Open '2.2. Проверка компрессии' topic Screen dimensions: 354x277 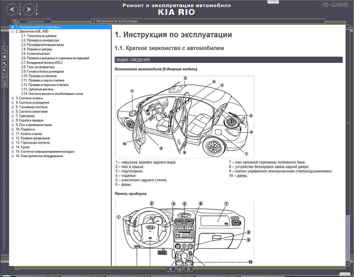tap(40, 40)
